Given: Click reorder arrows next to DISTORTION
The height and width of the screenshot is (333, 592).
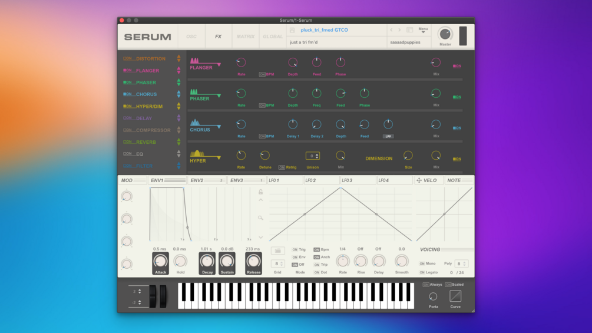Looking at the screenshot, I should click(179, 58).
